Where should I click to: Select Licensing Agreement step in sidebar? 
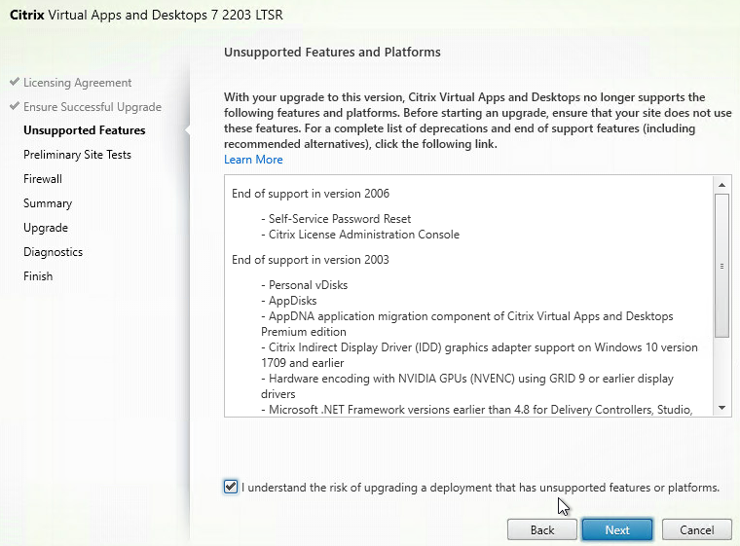click(x=77, y=83)
